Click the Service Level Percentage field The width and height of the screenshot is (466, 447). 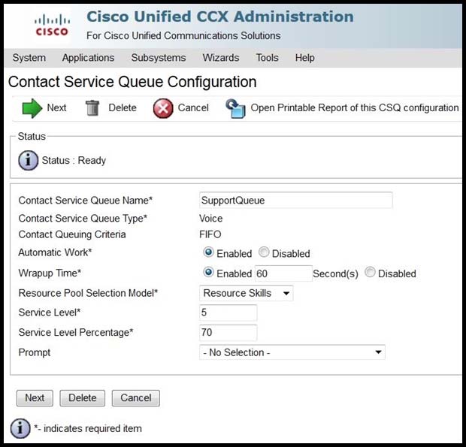[228, 333]
